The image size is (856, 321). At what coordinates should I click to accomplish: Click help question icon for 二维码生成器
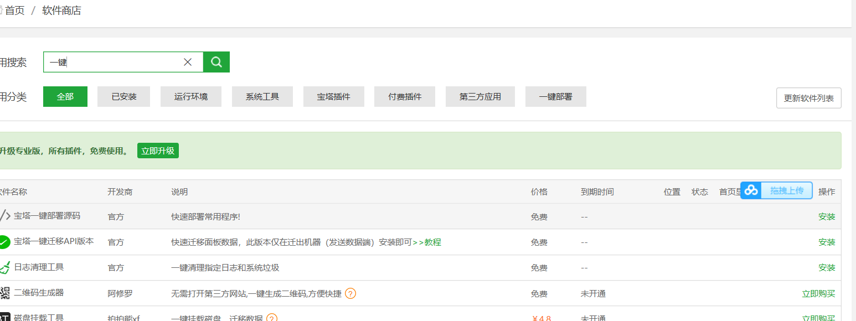[x=350, y=293]
